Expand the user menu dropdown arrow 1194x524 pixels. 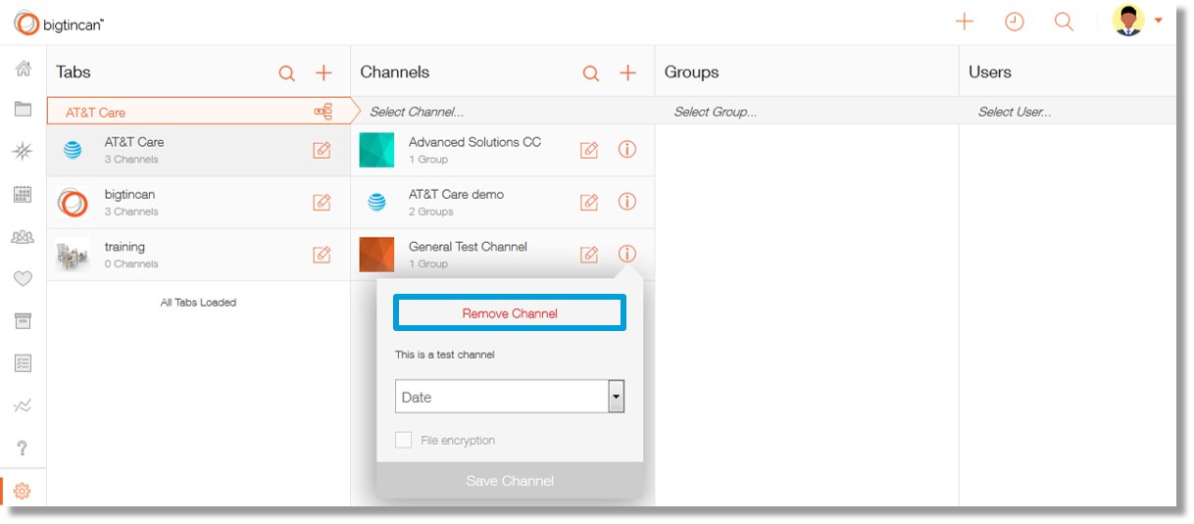point(1159,21)
